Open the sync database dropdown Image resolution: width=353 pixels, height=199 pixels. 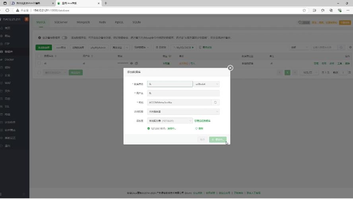tap(142, 47)
